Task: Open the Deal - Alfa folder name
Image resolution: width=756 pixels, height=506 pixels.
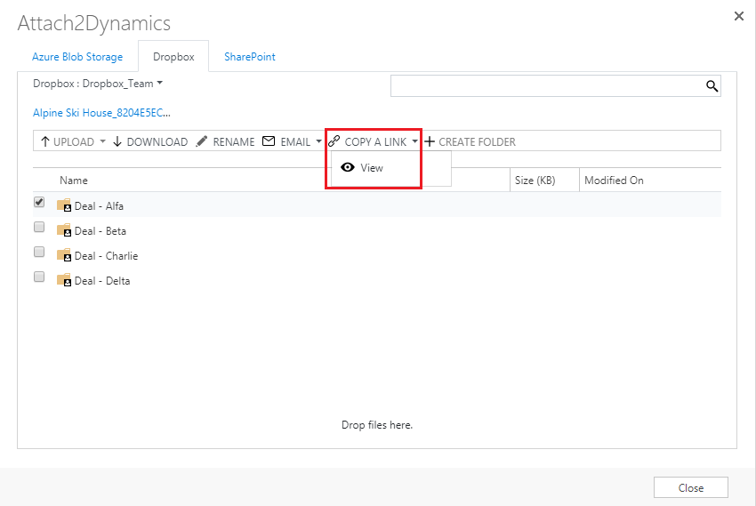Action: click(99, 206)
